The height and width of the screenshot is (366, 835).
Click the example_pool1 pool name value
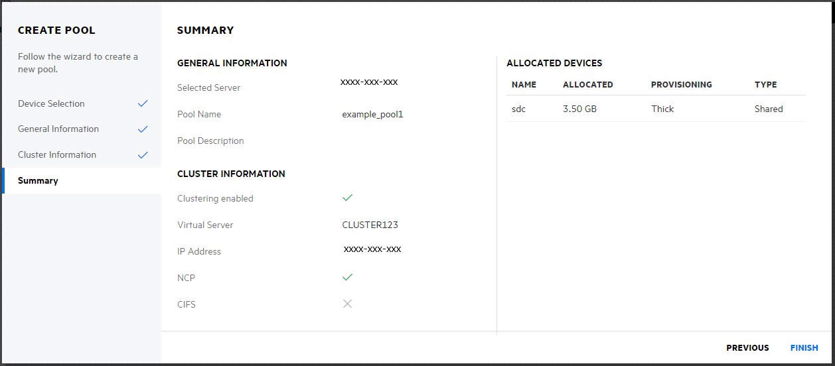pos(372,115)
